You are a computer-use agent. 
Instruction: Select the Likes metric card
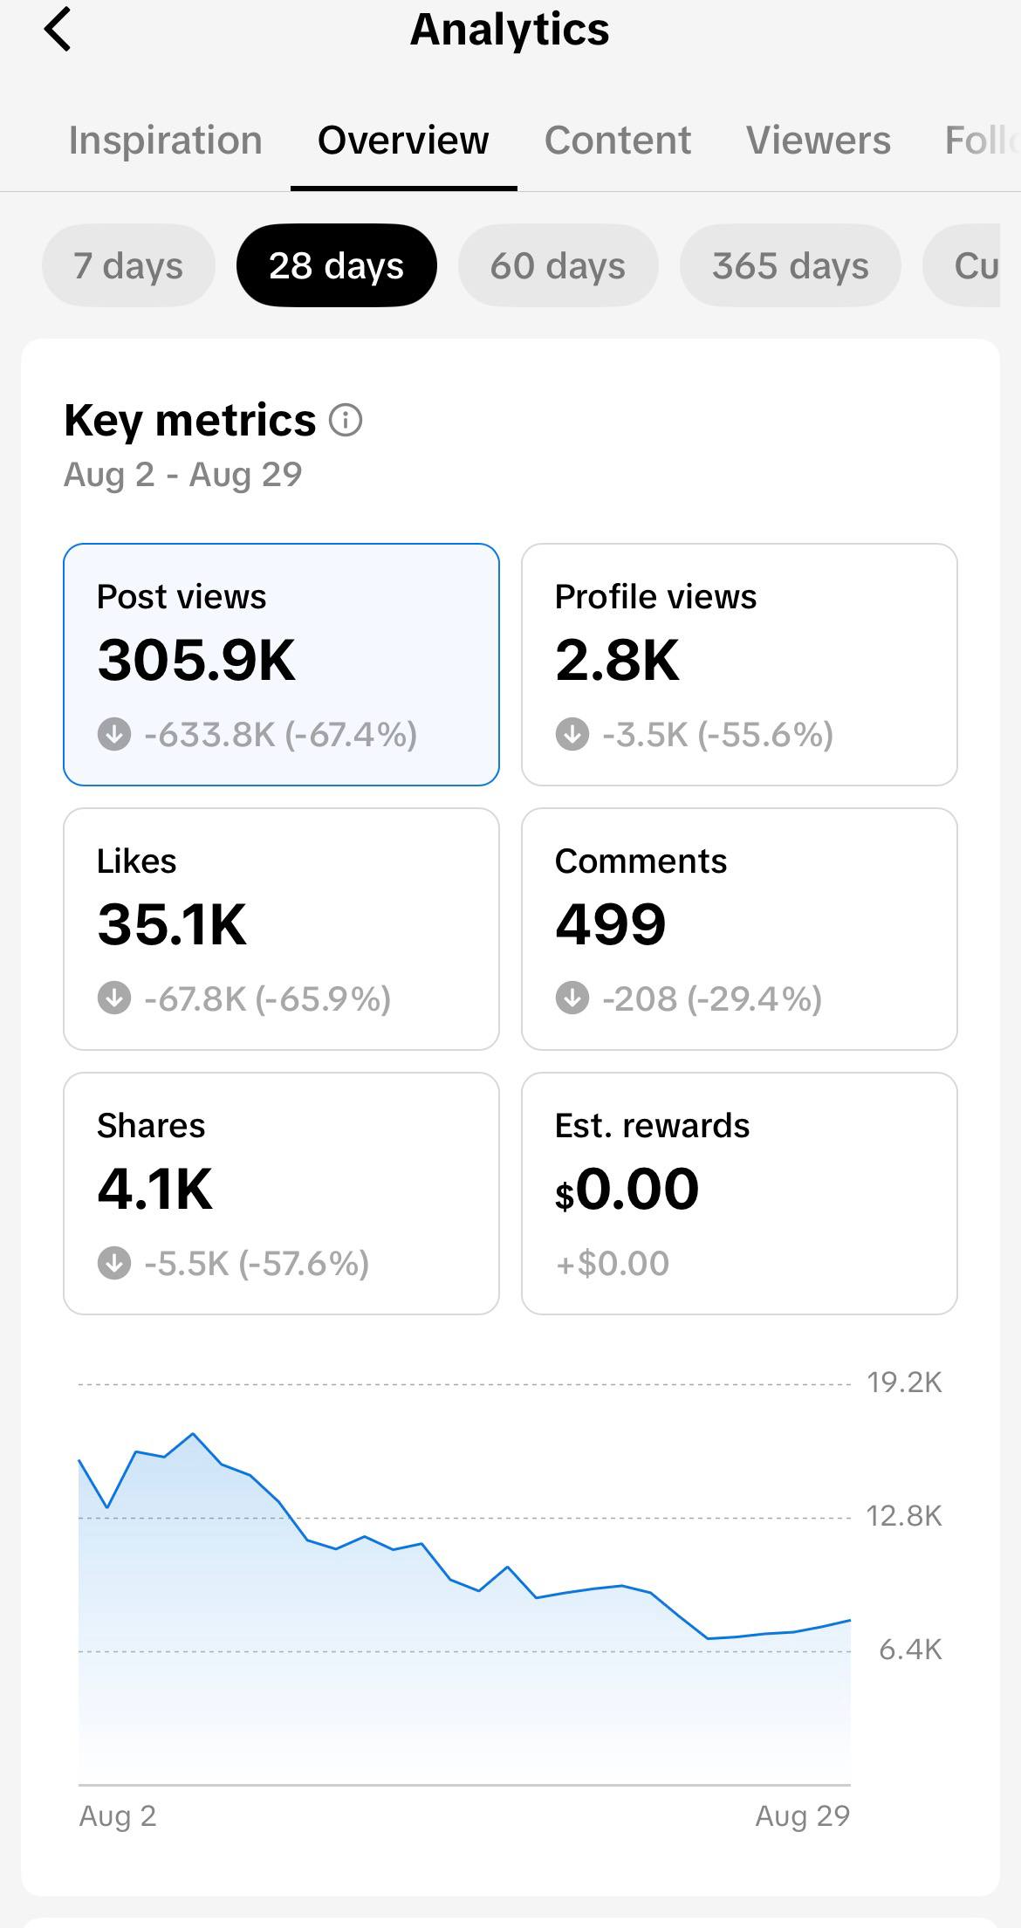click(281, 929)
